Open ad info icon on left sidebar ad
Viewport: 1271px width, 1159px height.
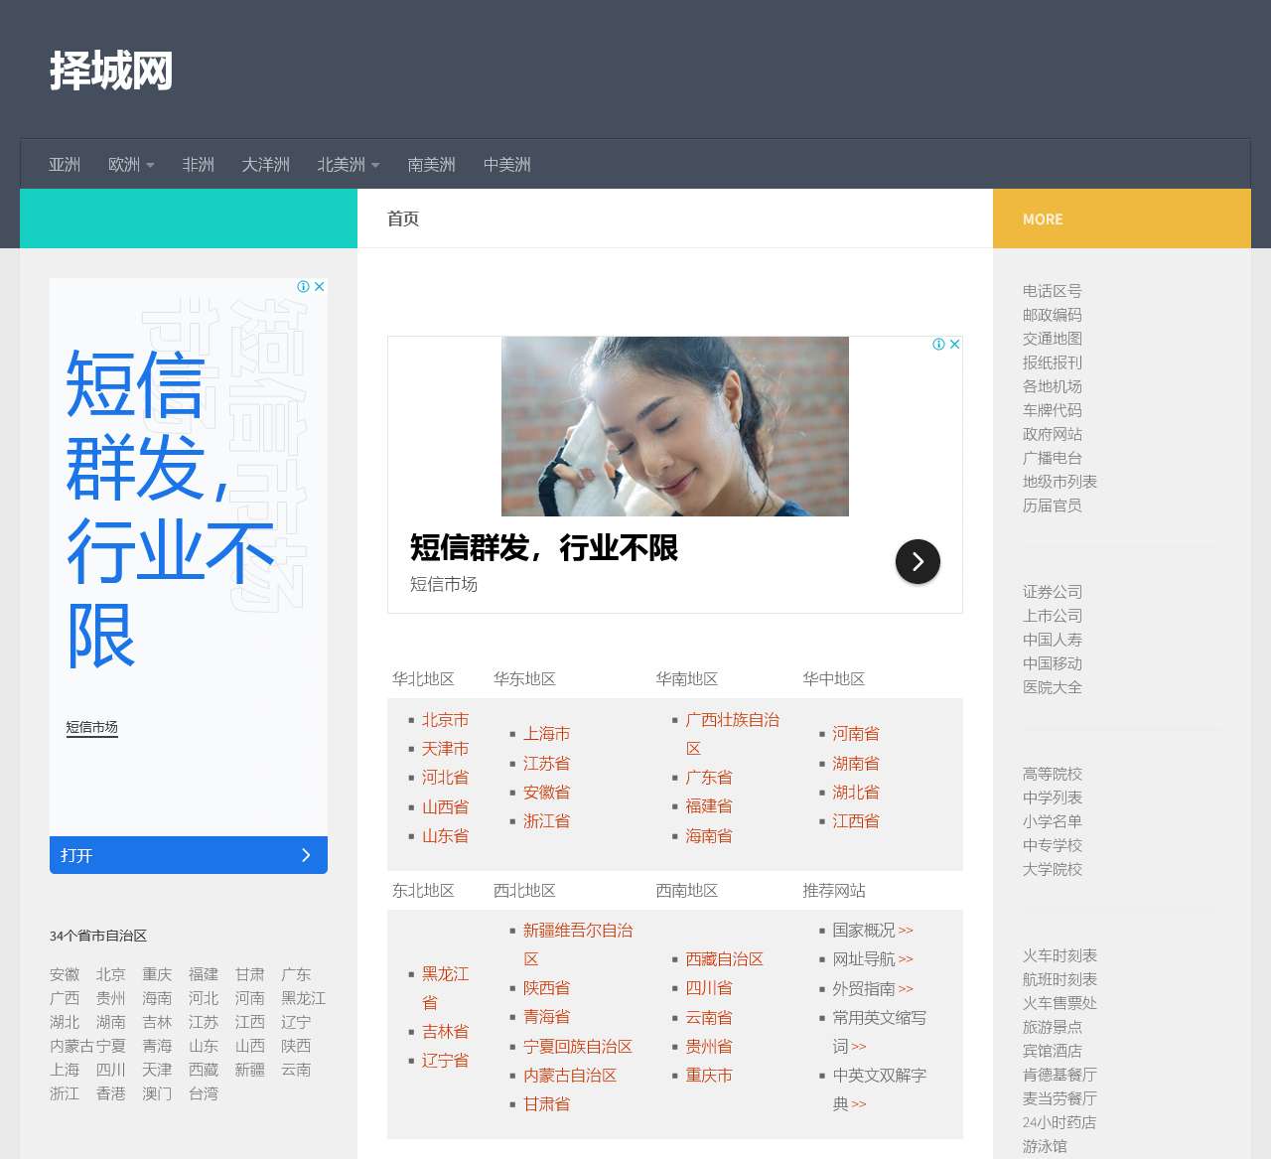[x=304, y=286]
